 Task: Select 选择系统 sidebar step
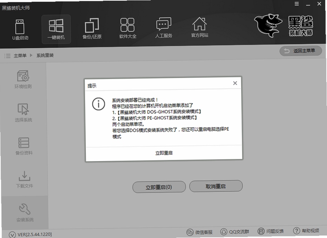pyautogui.click(x=23, y=112)
